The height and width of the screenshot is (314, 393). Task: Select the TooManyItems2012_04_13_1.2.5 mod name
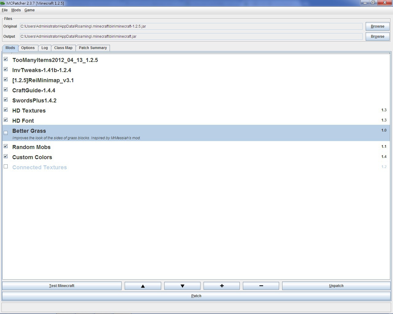[x=55, y=60]
